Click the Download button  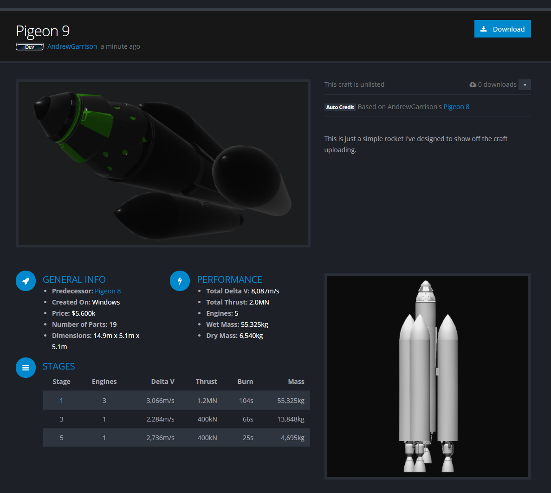[502, 29]
